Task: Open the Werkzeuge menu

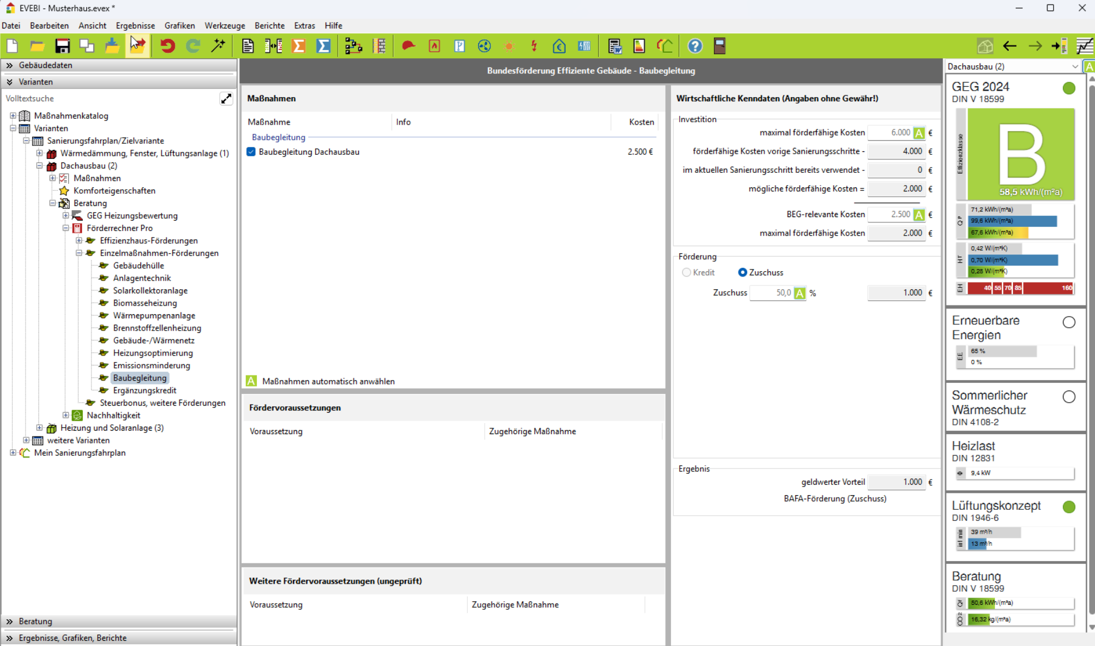Action: coord(224,26)
